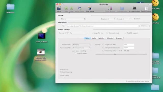Image resolution: width=163 pixels, height=92 pixels.
Task: Click the destination File path field
Action: pyautogui.click(x=102, y=26)
